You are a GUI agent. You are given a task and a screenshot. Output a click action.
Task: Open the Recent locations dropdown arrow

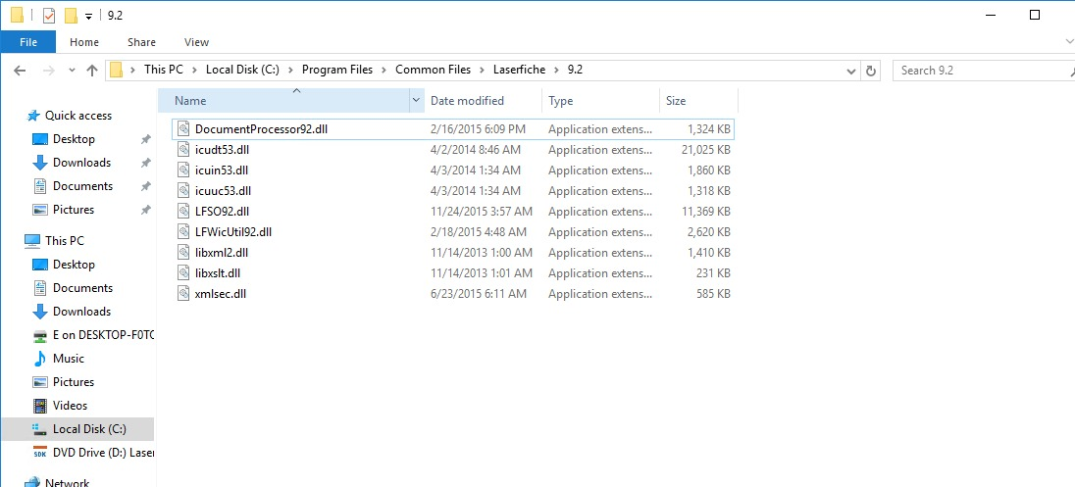73,71
